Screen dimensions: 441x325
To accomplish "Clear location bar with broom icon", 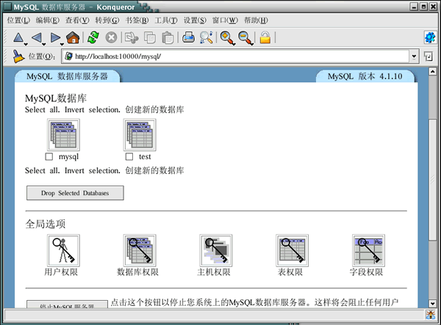I will 18,56.
